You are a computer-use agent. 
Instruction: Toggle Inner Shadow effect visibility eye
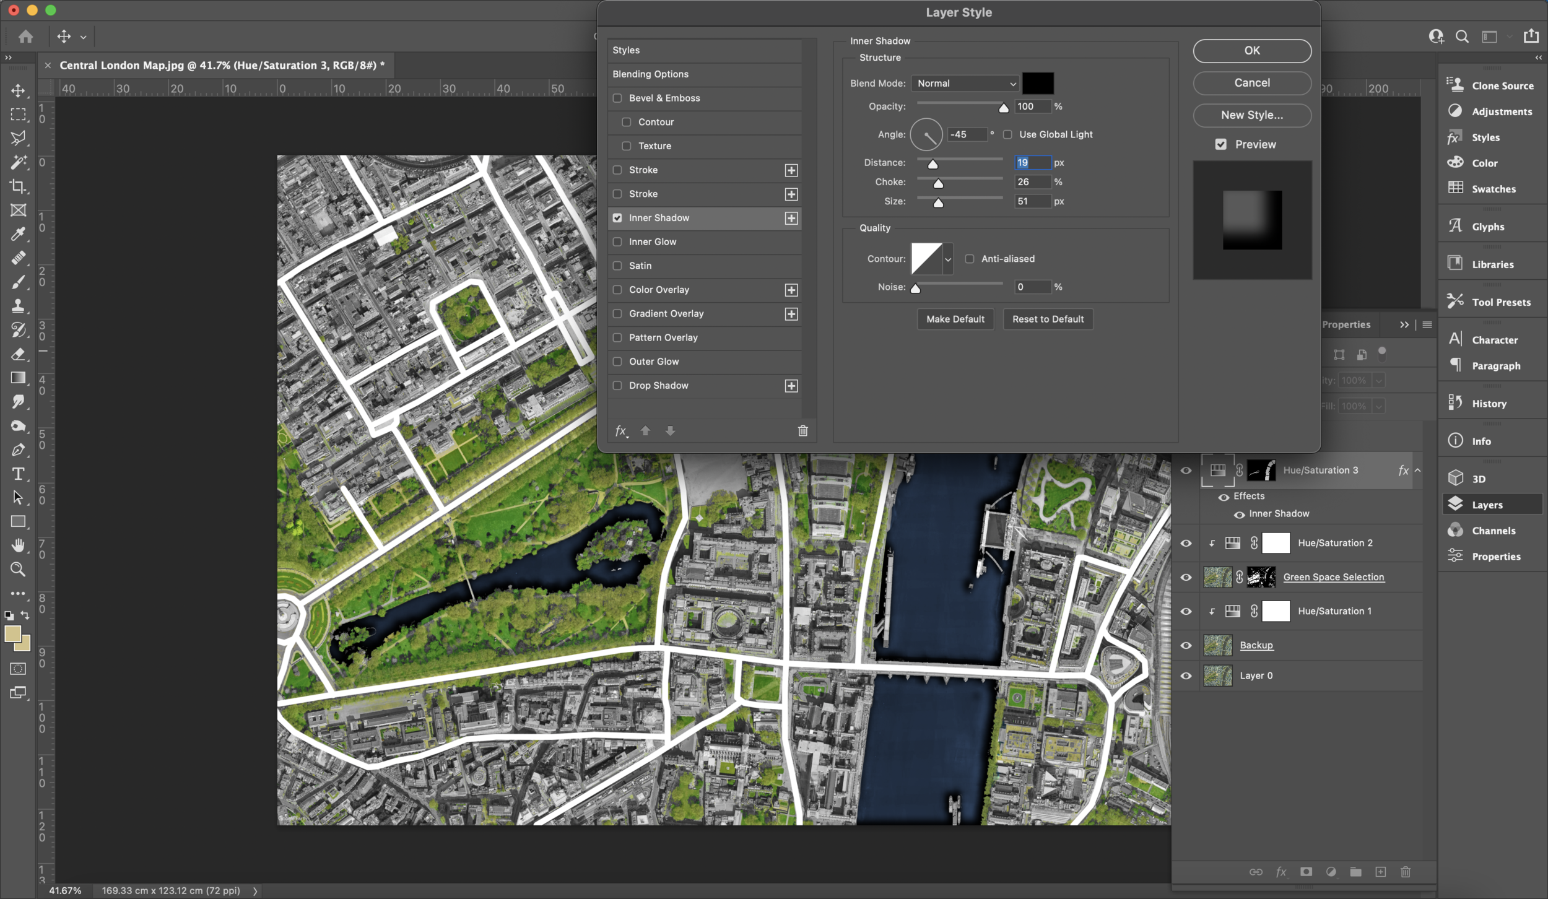point(1239,515)
